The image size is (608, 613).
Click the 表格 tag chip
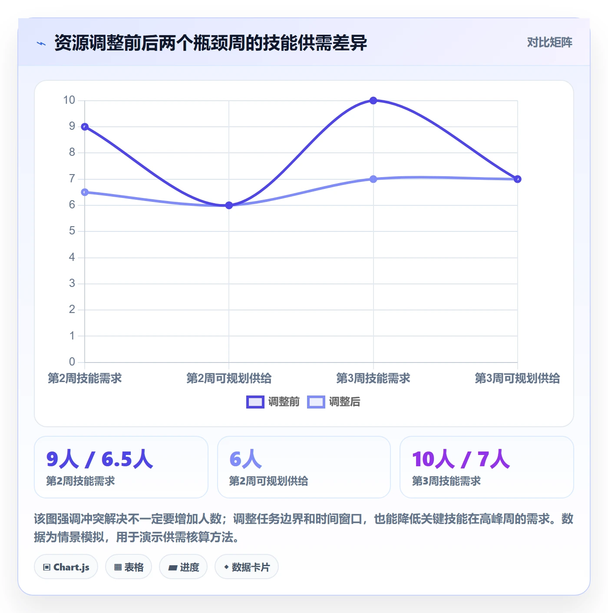pos(129,567)
